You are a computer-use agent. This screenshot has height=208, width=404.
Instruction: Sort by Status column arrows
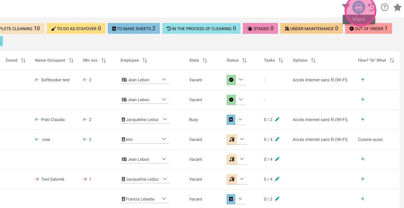pos(244,60)
